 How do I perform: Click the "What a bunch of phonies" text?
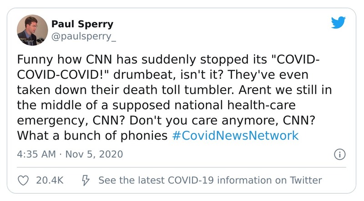pyautogui.click(x=93, y=136)
